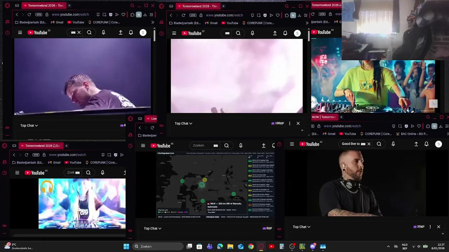Clear YouTube search in top-left window

[79, 33]
